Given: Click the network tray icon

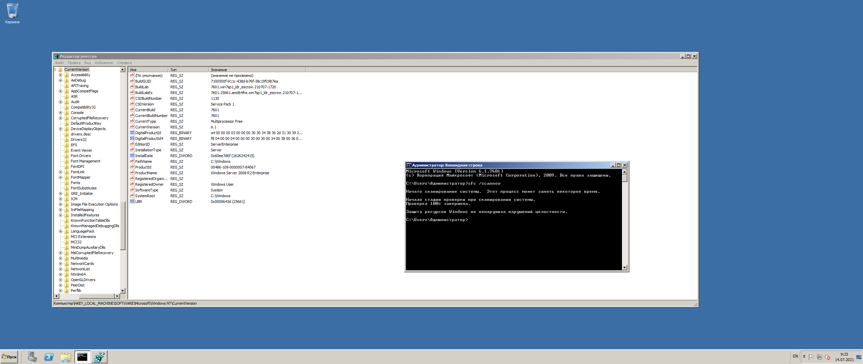Looking at the screenshot, I should (819, 357).
